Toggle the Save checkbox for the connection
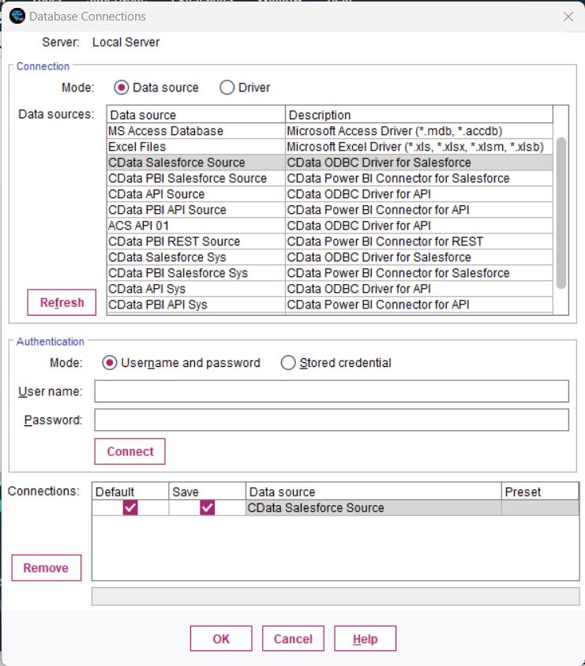 208,508
